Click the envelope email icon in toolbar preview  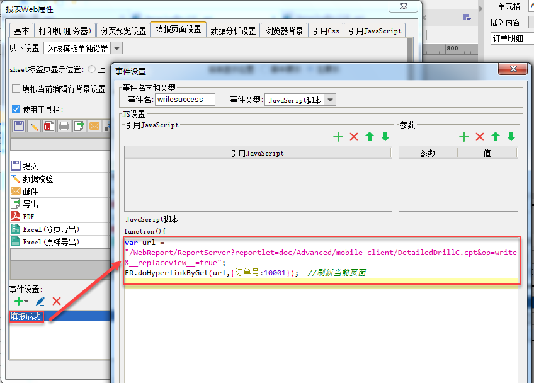click(x=94, y=126)
